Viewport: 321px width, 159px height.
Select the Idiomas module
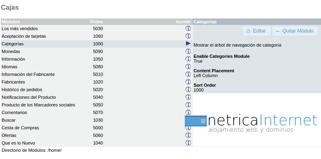(x=9, y=67)
